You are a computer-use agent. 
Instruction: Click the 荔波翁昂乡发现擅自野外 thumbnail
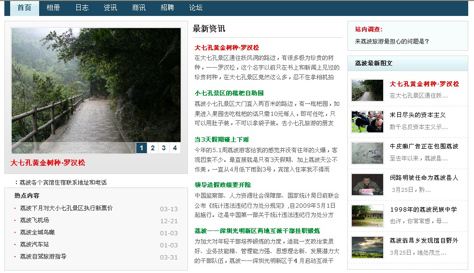367,247
